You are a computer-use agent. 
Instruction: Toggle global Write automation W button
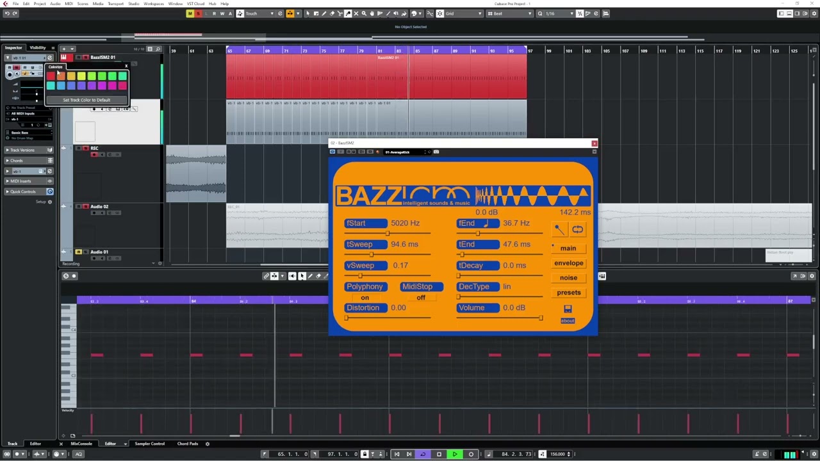click(222, 13)
